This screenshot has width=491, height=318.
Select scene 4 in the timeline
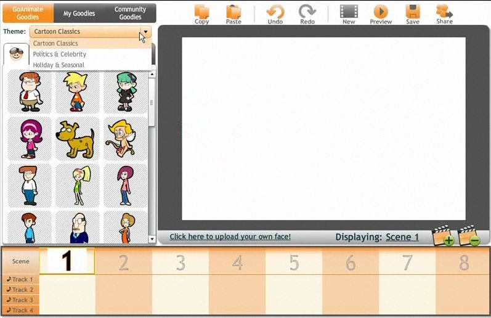(x=237, y=262)
